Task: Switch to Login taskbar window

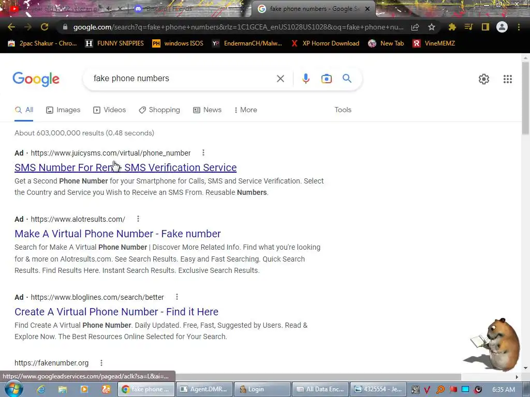Action: 262,389
